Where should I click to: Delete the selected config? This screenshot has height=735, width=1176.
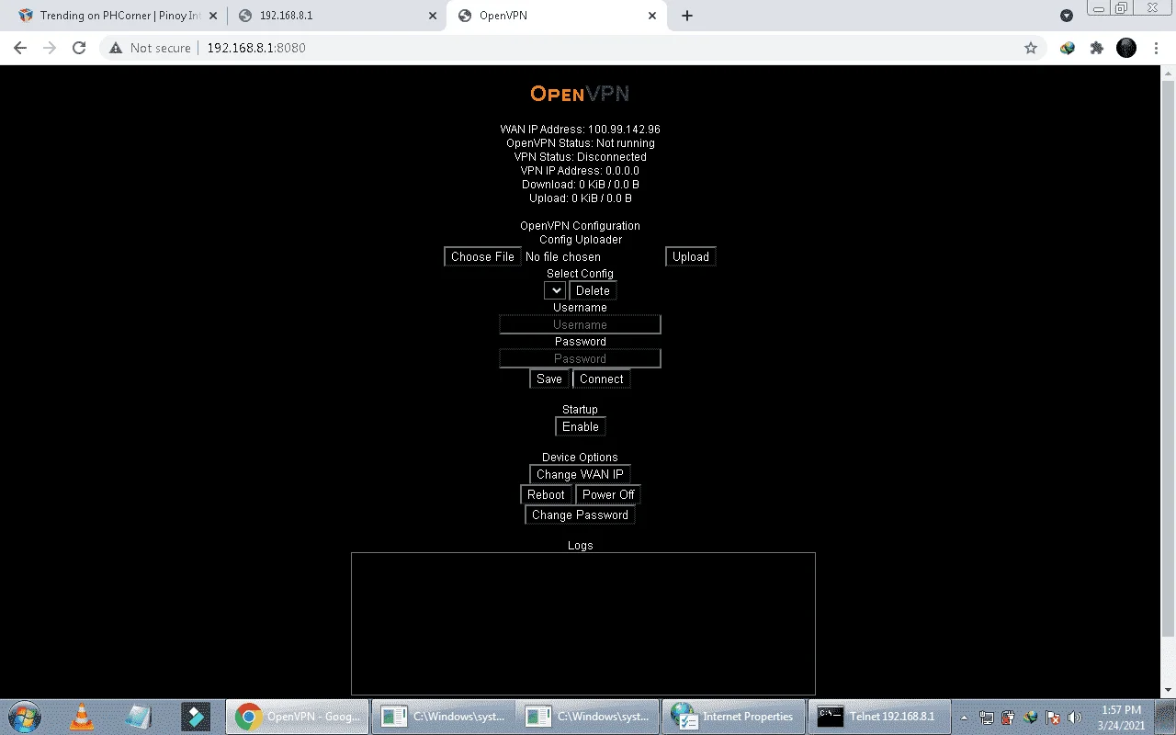pos(593,291)
